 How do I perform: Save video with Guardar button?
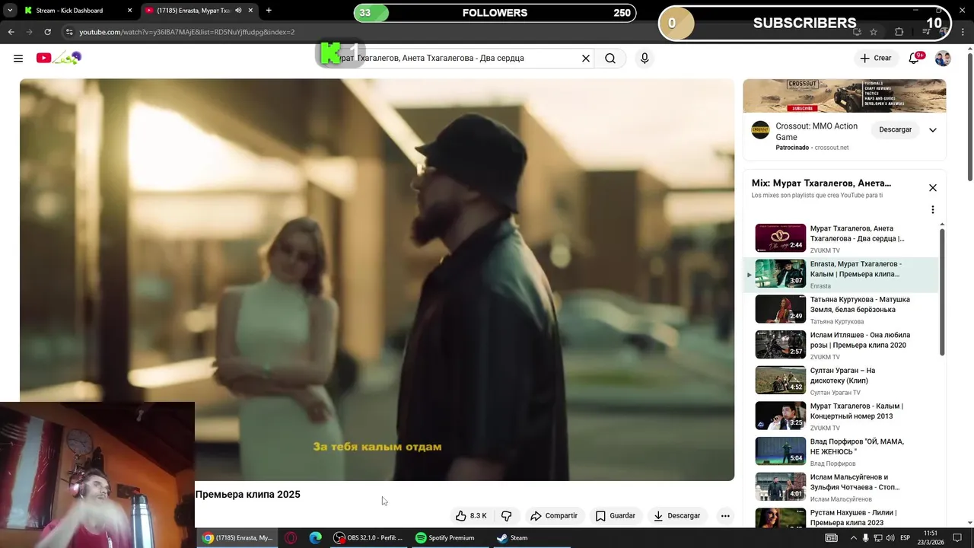615,515
